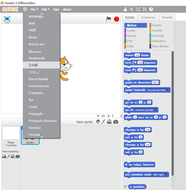Open the block help question-mark tool

coord(151,9)
